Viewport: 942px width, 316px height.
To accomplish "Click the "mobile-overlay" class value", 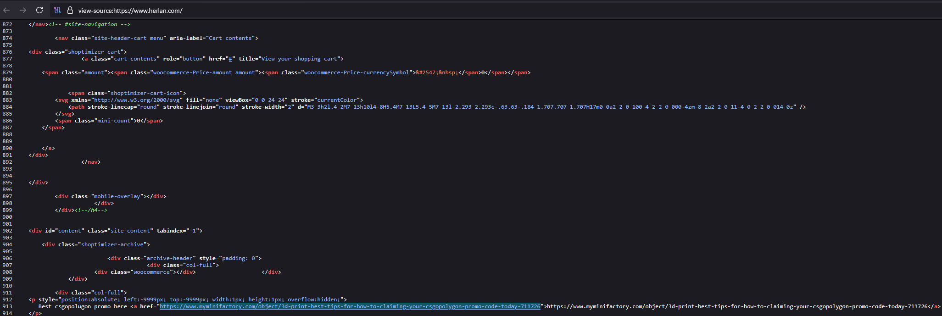I will pyautogui.click(x=117, y=196).
